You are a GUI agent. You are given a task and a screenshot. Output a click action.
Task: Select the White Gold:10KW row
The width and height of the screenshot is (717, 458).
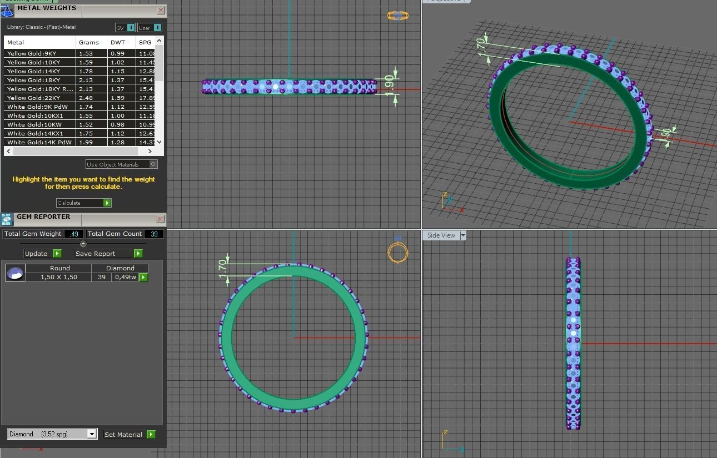[x=79, y=124]
